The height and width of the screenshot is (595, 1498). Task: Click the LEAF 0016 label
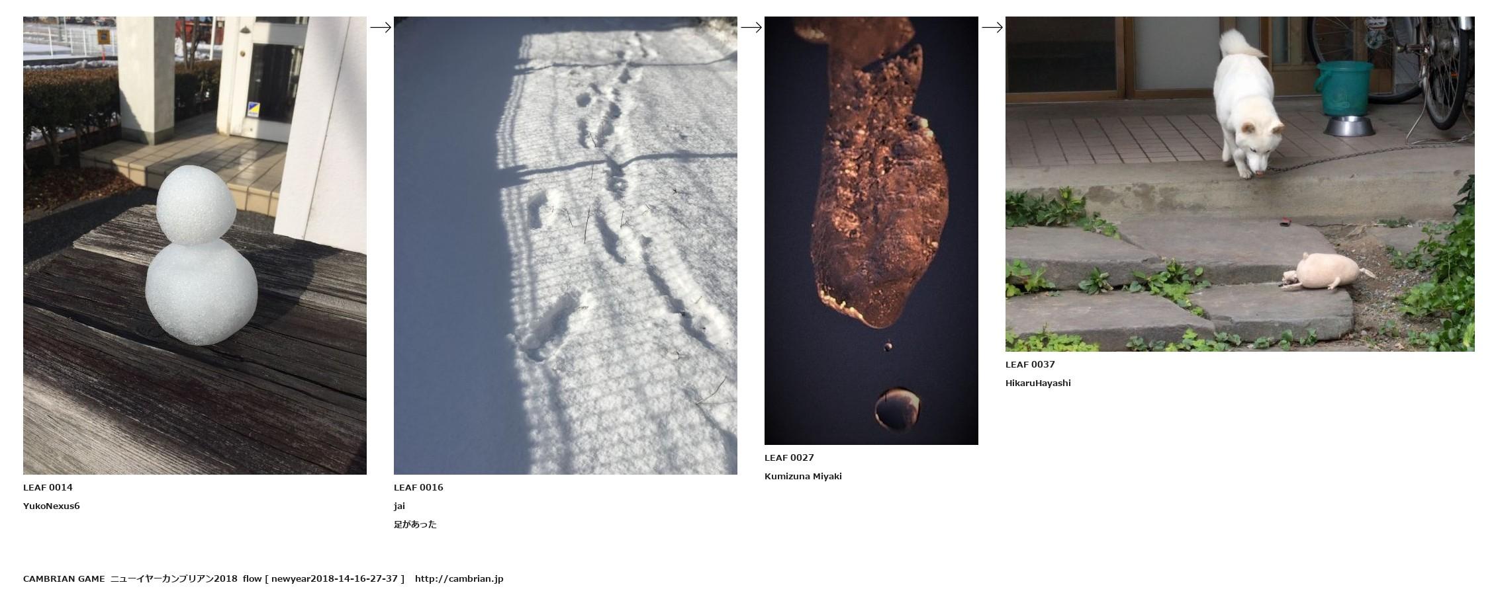click(x=418, y=487)
